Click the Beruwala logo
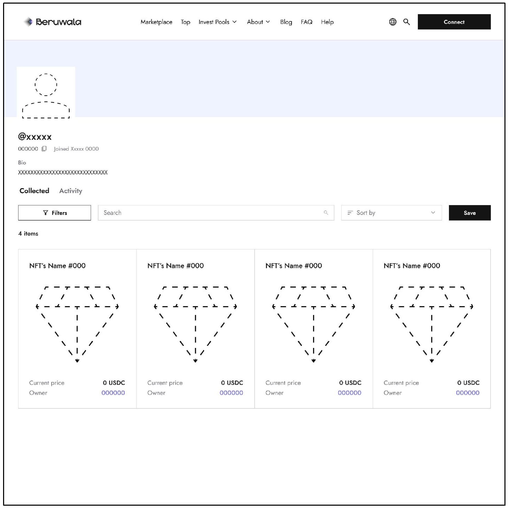508x508 pixels. click(x=52, y=22)
